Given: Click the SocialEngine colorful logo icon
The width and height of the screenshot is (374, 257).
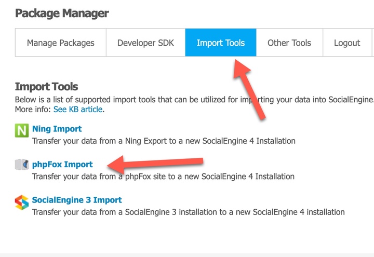Looking at the screenshot, I should [x=22, y=202].
